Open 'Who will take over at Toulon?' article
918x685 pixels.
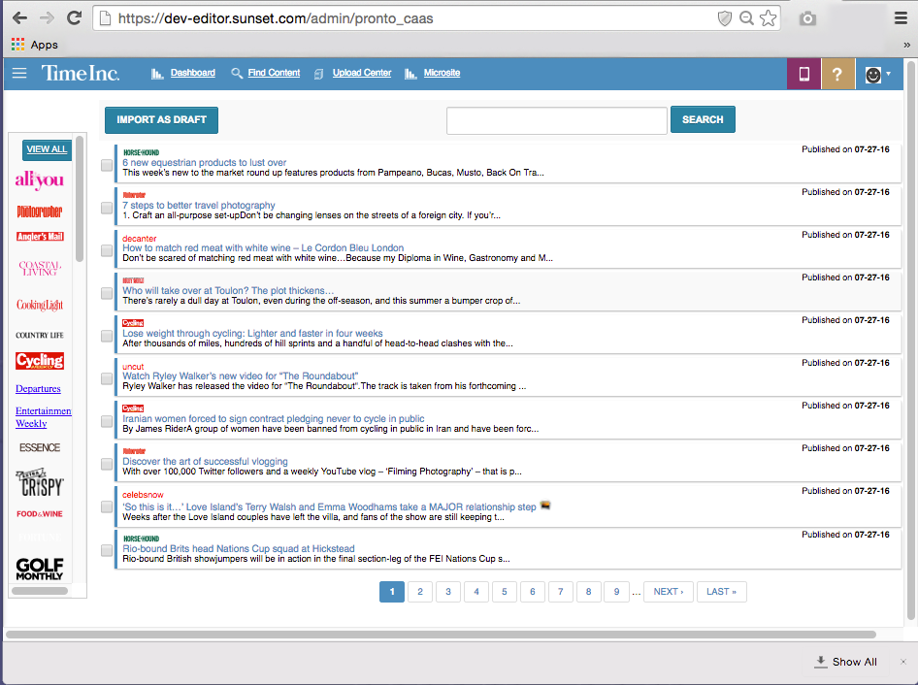pos(228,291)
